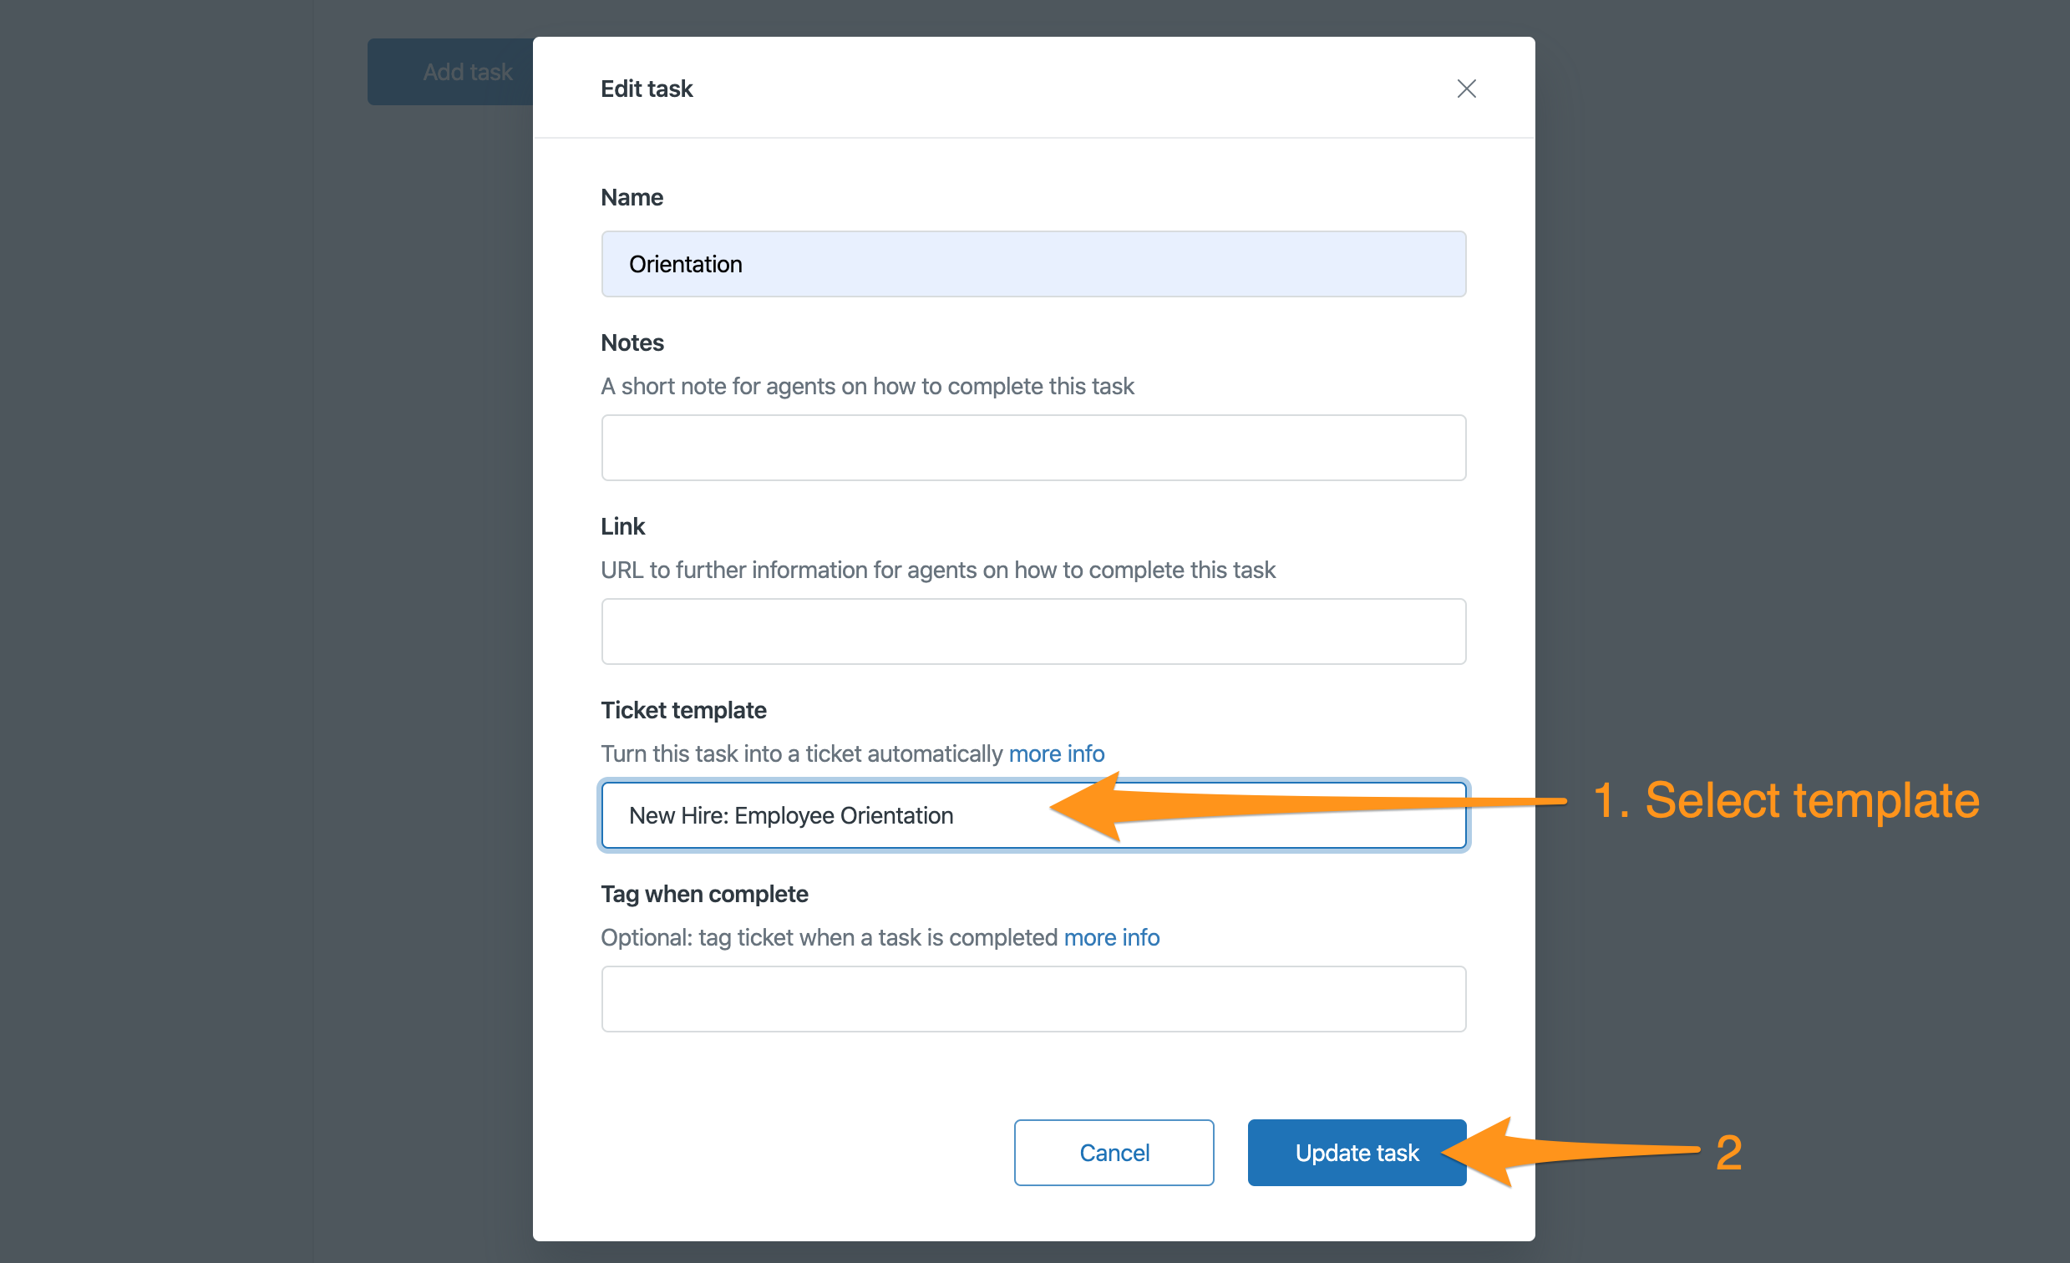Click the orange Select template annotation
This screenshot has width=2070, height=1263.
[x=1785, y=800]
